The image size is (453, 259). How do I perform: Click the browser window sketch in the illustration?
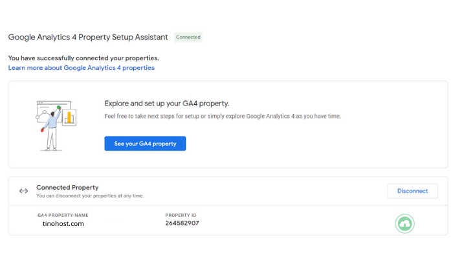tap(45, 111)
